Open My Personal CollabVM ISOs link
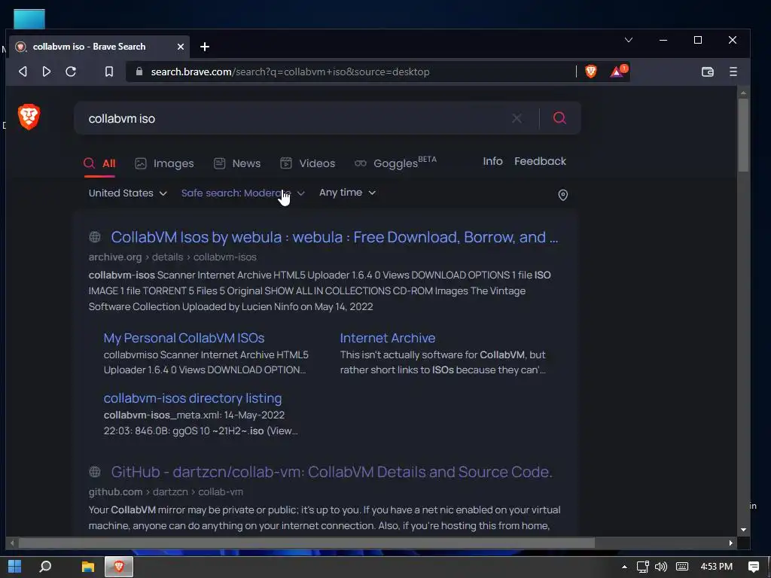Viewport: 771px width, 578px height. pyautogui.click(x=184, y=338)
